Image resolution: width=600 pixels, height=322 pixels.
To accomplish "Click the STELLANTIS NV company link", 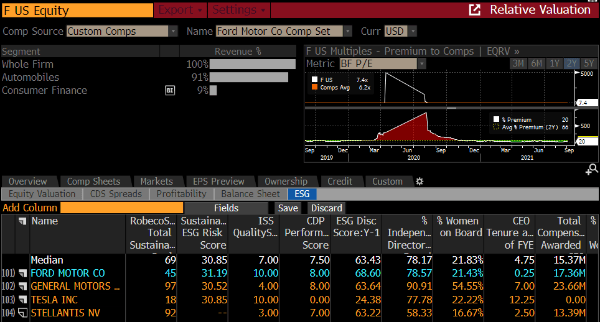I will coord(65,313).
